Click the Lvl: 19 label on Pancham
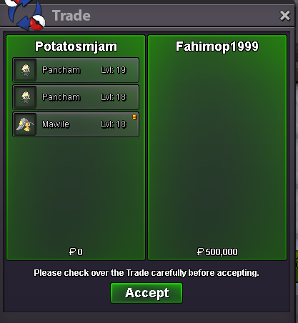 coord(114,70)
